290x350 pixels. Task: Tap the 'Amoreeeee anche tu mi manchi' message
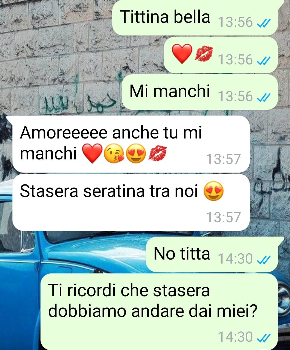[131, 144]
